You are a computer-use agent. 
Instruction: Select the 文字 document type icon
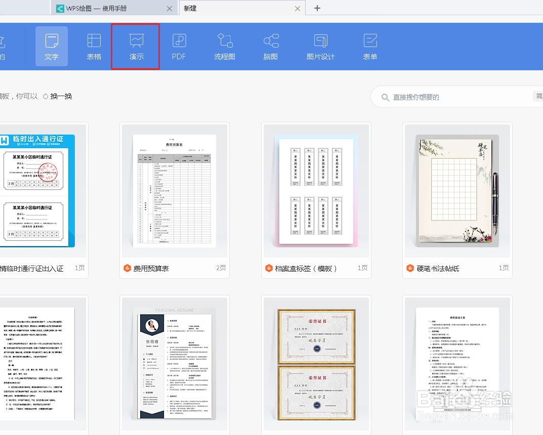51,47
